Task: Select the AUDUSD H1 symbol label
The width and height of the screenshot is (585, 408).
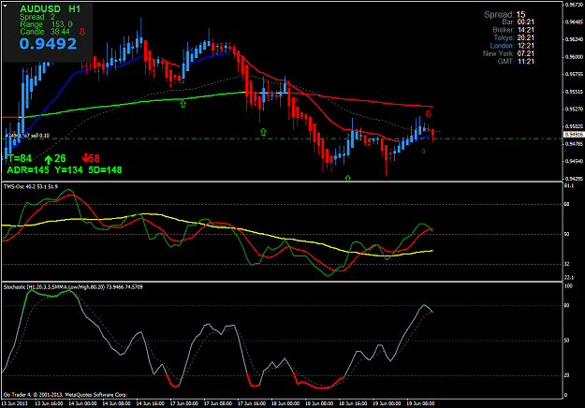Action: click(x=50, y=9)
